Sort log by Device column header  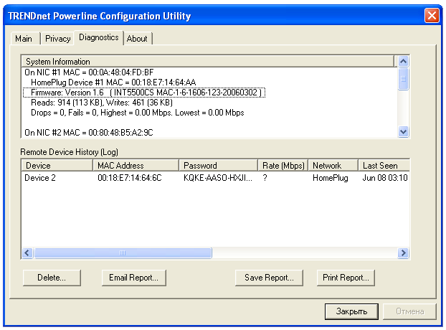click(x=57, y=166)
